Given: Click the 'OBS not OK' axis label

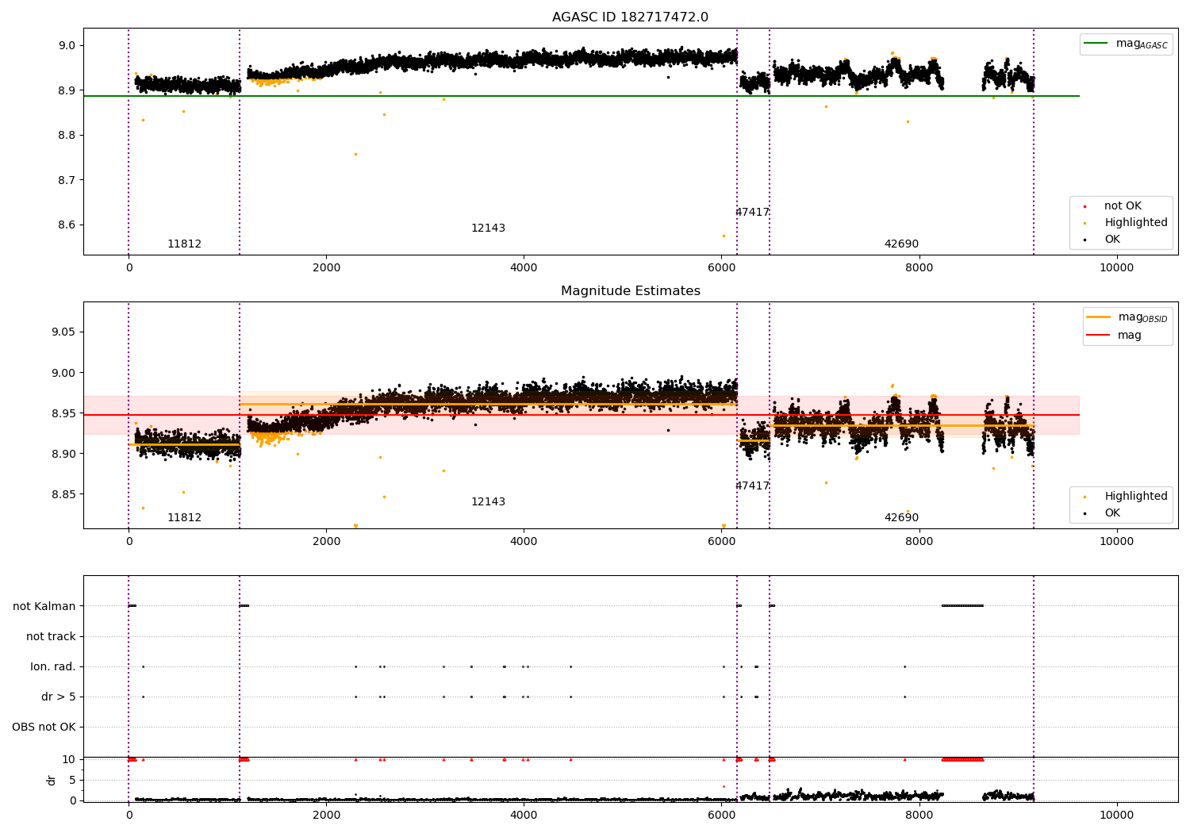Looking at the screenshot, I should pos(44,727).
